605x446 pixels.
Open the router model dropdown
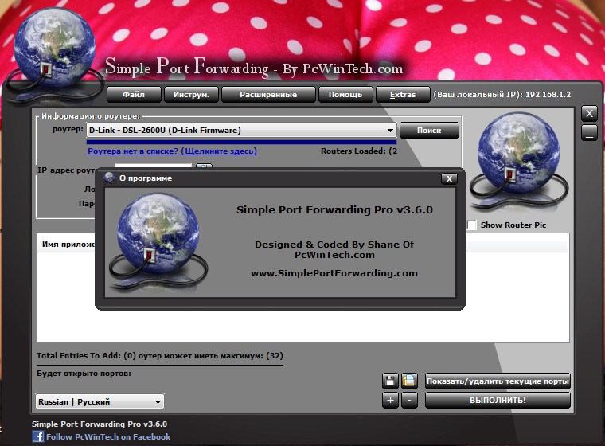(390, 131)
